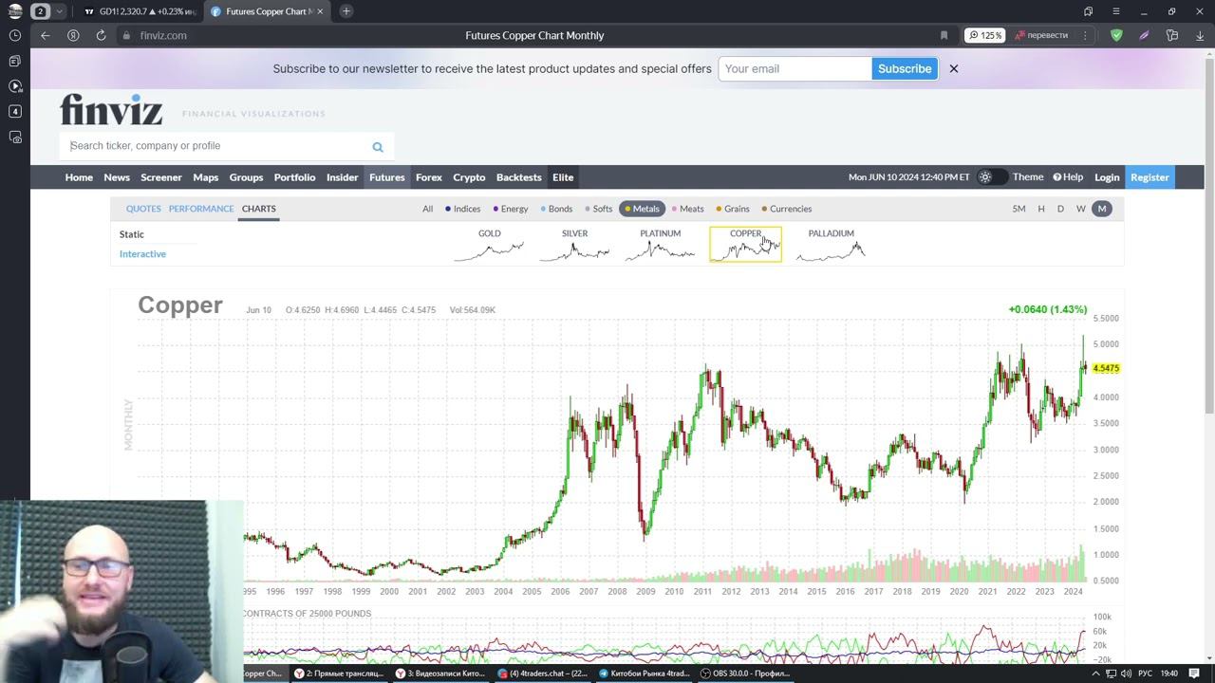Click the search magnifier icon
The height and width of the screenshot is (683, 1215).
[378, 146]
